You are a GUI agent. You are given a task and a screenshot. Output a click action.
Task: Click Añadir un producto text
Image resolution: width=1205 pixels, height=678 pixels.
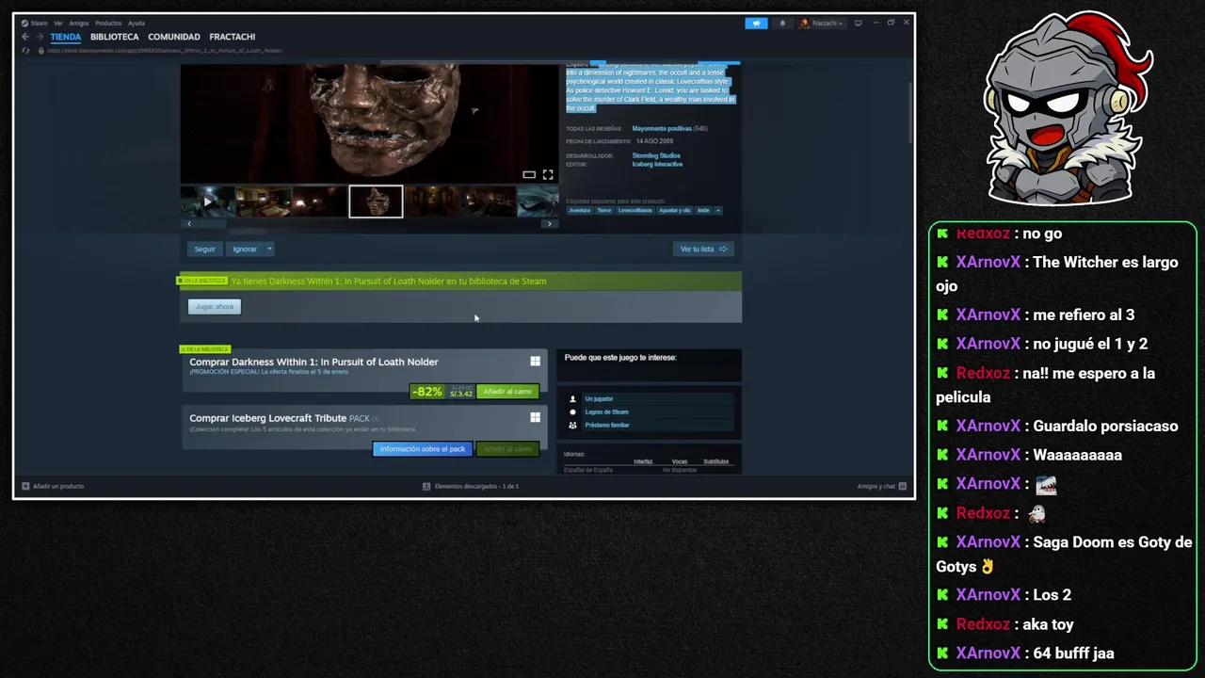(x=58, y=486)
